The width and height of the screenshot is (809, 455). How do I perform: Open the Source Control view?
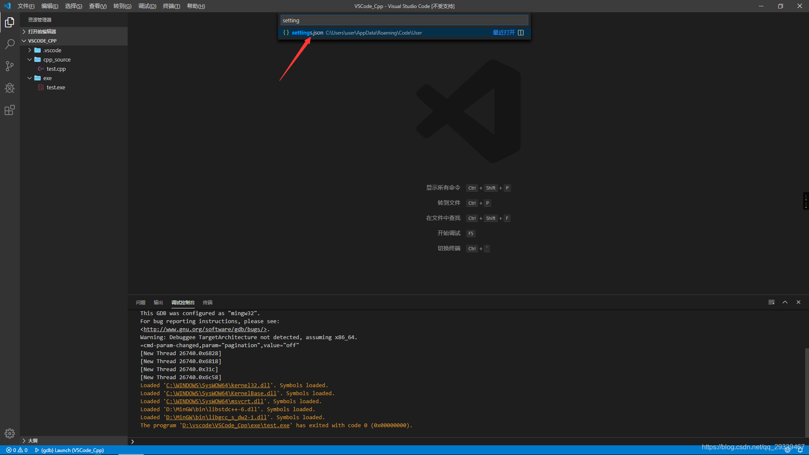[x=10, y=66]
